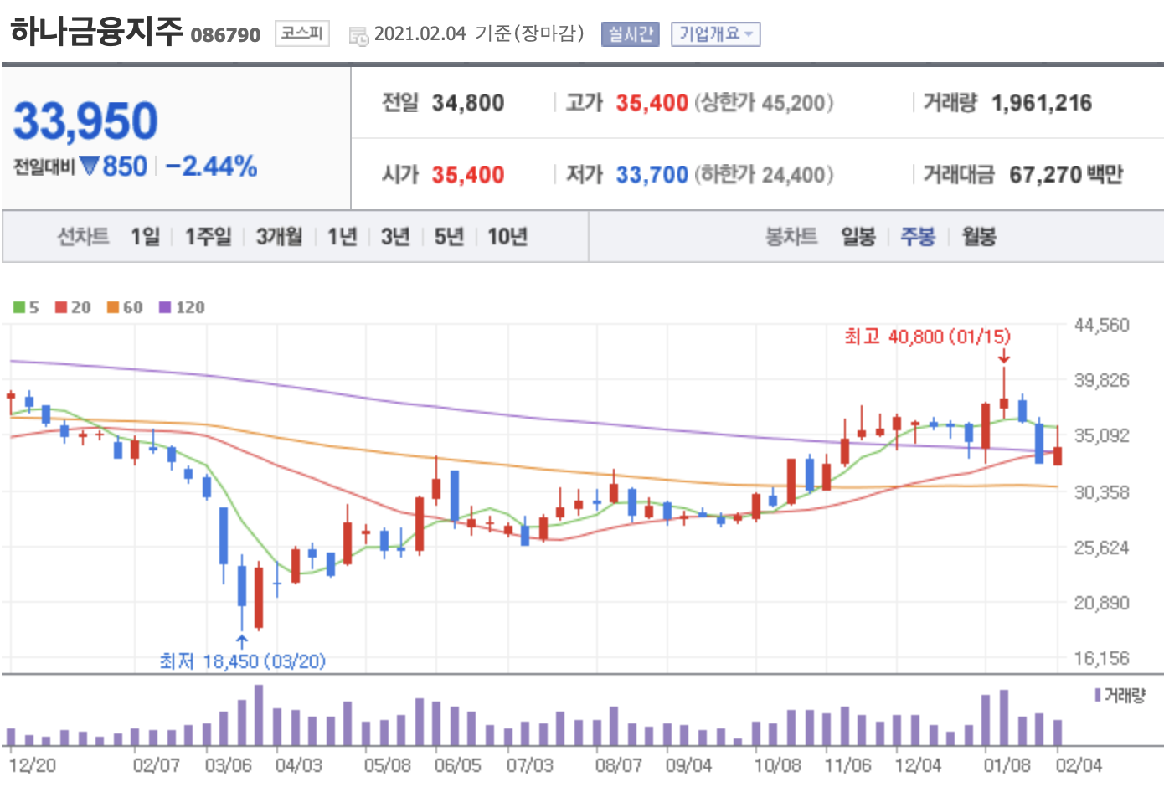Click the 코스피 market badge
This screenshot has width=1164, height=792.
[x=301, y=33]
